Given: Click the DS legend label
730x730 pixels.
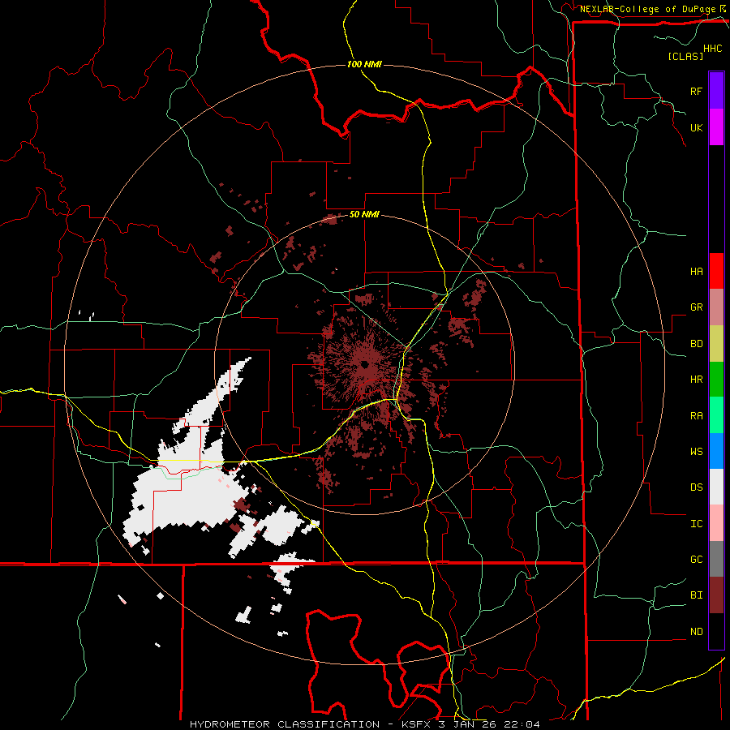Looking at the screenshot, I should pos(696,487).
